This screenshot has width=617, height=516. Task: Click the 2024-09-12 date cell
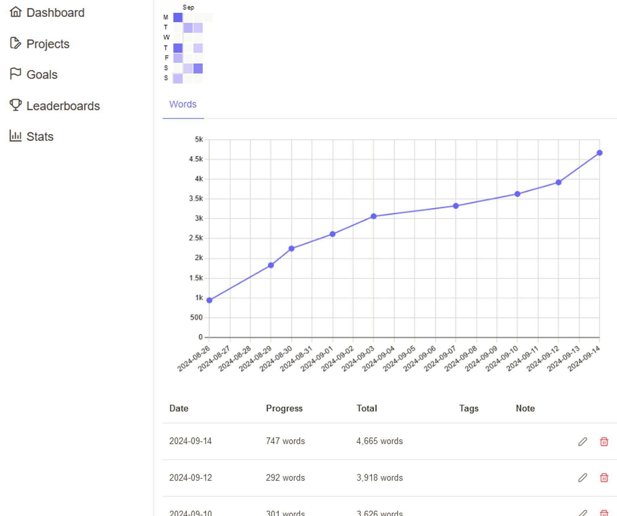point(190,478)
